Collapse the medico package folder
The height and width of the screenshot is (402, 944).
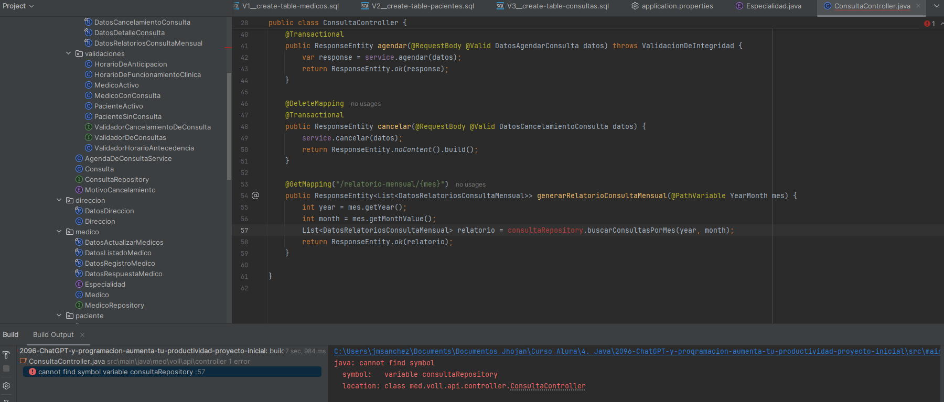pyautogui.click(x=59, y=232)
